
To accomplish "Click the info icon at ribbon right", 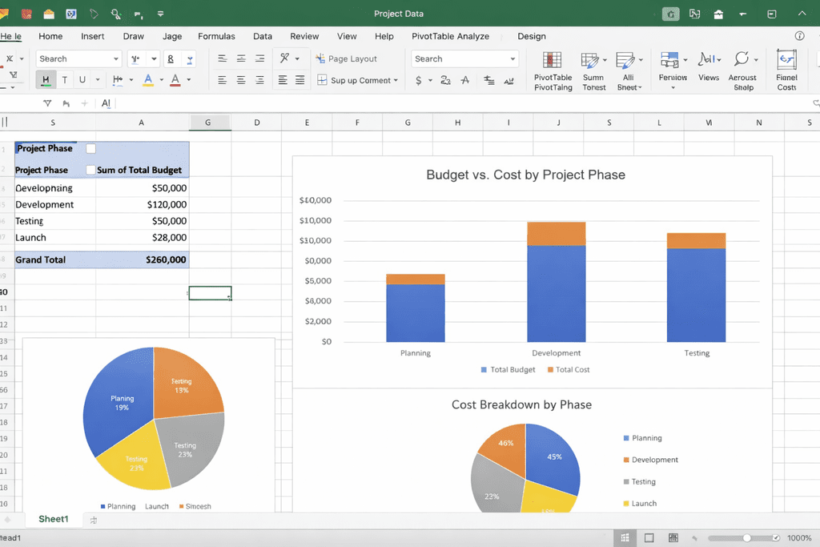I will click(x=799, y=36).
